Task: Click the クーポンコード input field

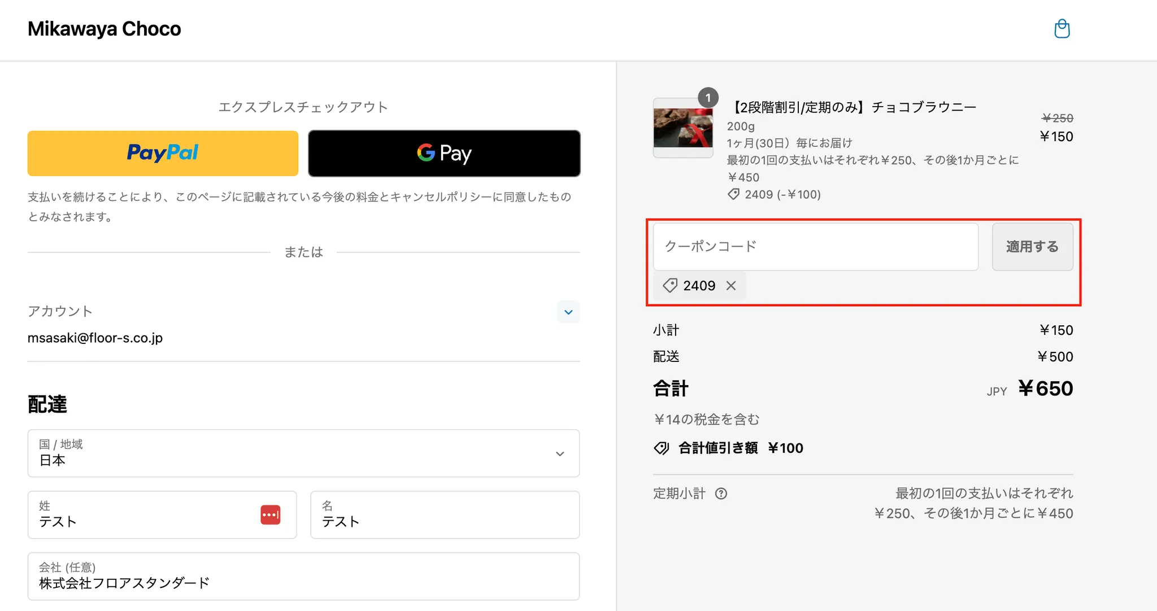Action: tap(815, 247)
